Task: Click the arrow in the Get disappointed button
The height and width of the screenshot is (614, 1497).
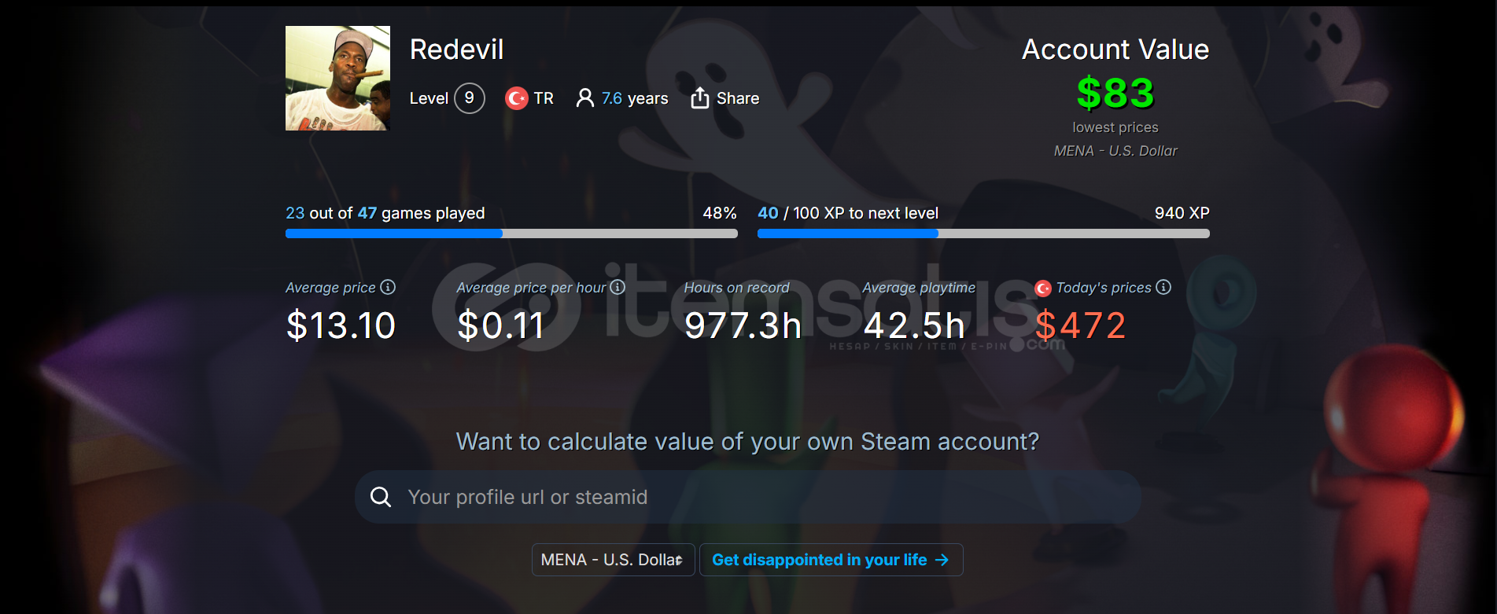Action: (x=942, y=560)
